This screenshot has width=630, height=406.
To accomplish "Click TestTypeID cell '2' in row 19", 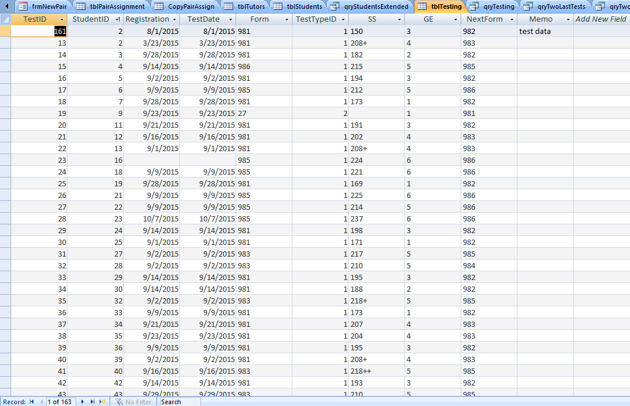I will pos(320,113).
